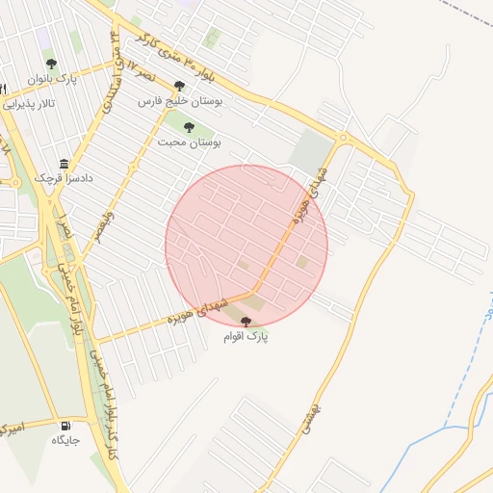The image size is (493, 493).
Task: Select the park icon above پارک اقوام
Action: coord(246,322)
